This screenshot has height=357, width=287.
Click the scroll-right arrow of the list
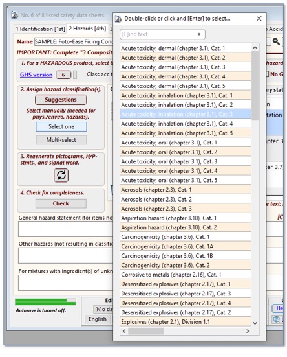[248, 331]
